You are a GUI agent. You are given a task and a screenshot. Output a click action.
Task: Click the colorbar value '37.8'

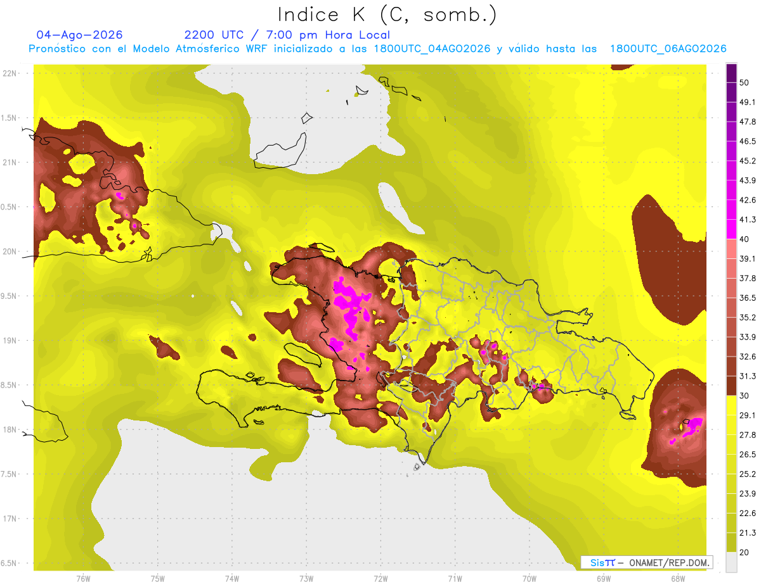(x=748, y=278)
